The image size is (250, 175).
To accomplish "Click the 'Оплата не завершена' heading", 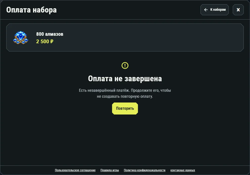I will click(125, 78).
